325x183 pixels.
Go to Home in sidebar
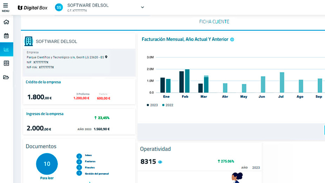click(6, 22)
